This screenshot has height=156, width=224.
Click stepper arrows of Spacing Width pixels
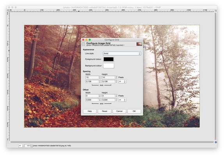(x=100, y=77)
